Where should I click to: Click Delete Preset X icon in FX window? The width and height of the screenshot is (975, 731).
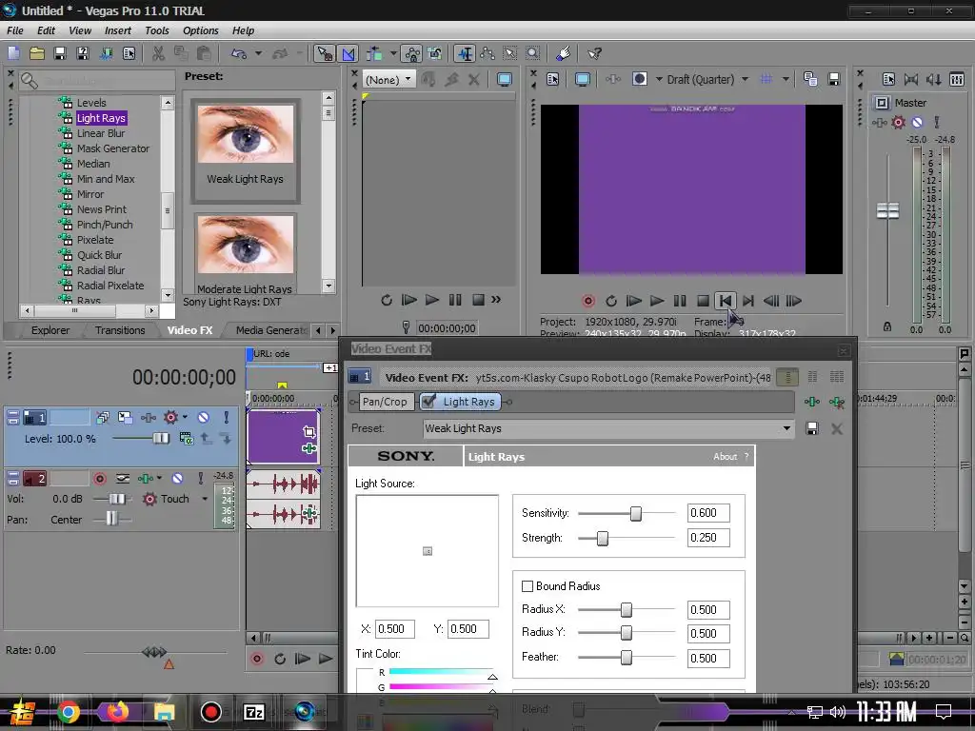pyautogui.click(x=837, y=428)
